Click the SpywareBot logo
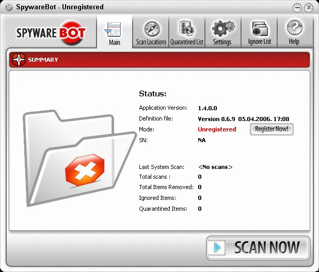The image size is (319, 272). (x=51, y=33)
